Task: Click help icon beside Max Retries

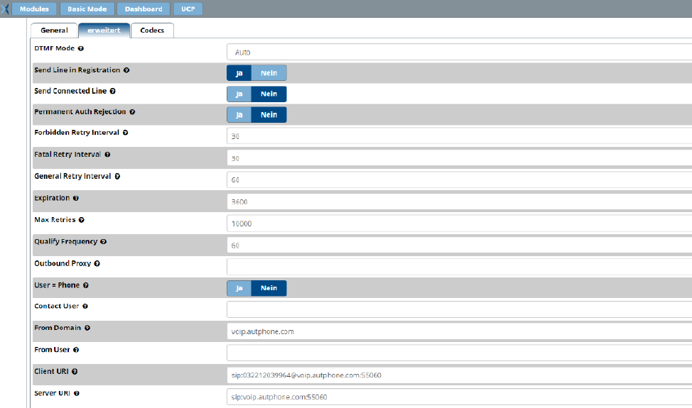Action: pyautogui.click(x=82, y=220)
